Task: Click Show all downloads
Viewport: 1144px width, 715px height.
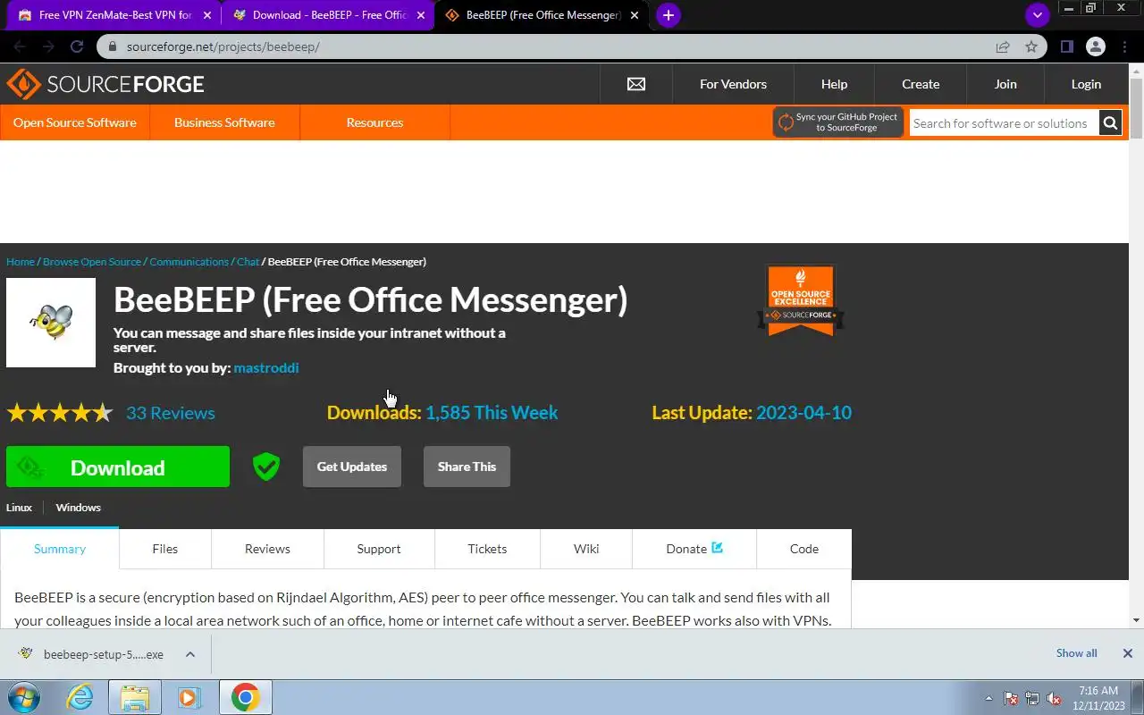Action: click(x=1076, y=653)
